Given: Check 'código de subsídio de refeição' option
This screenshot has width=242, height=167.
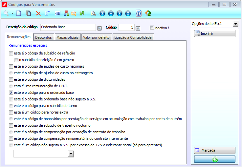Looking at the screenshot, I should pyautogui.click(x=11, y=53).
